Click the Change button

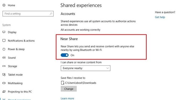pos(69,89)
